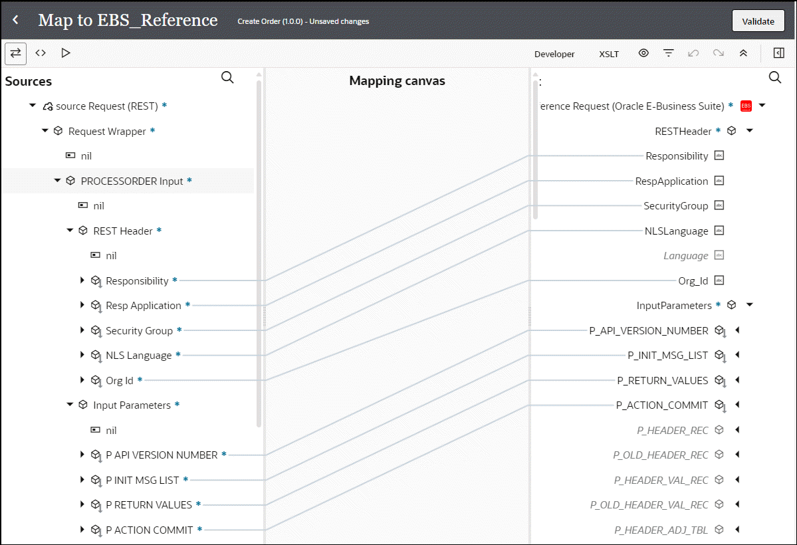Click the collapse-all double chevron icon

pyautogui.click(x=743, y=53)
